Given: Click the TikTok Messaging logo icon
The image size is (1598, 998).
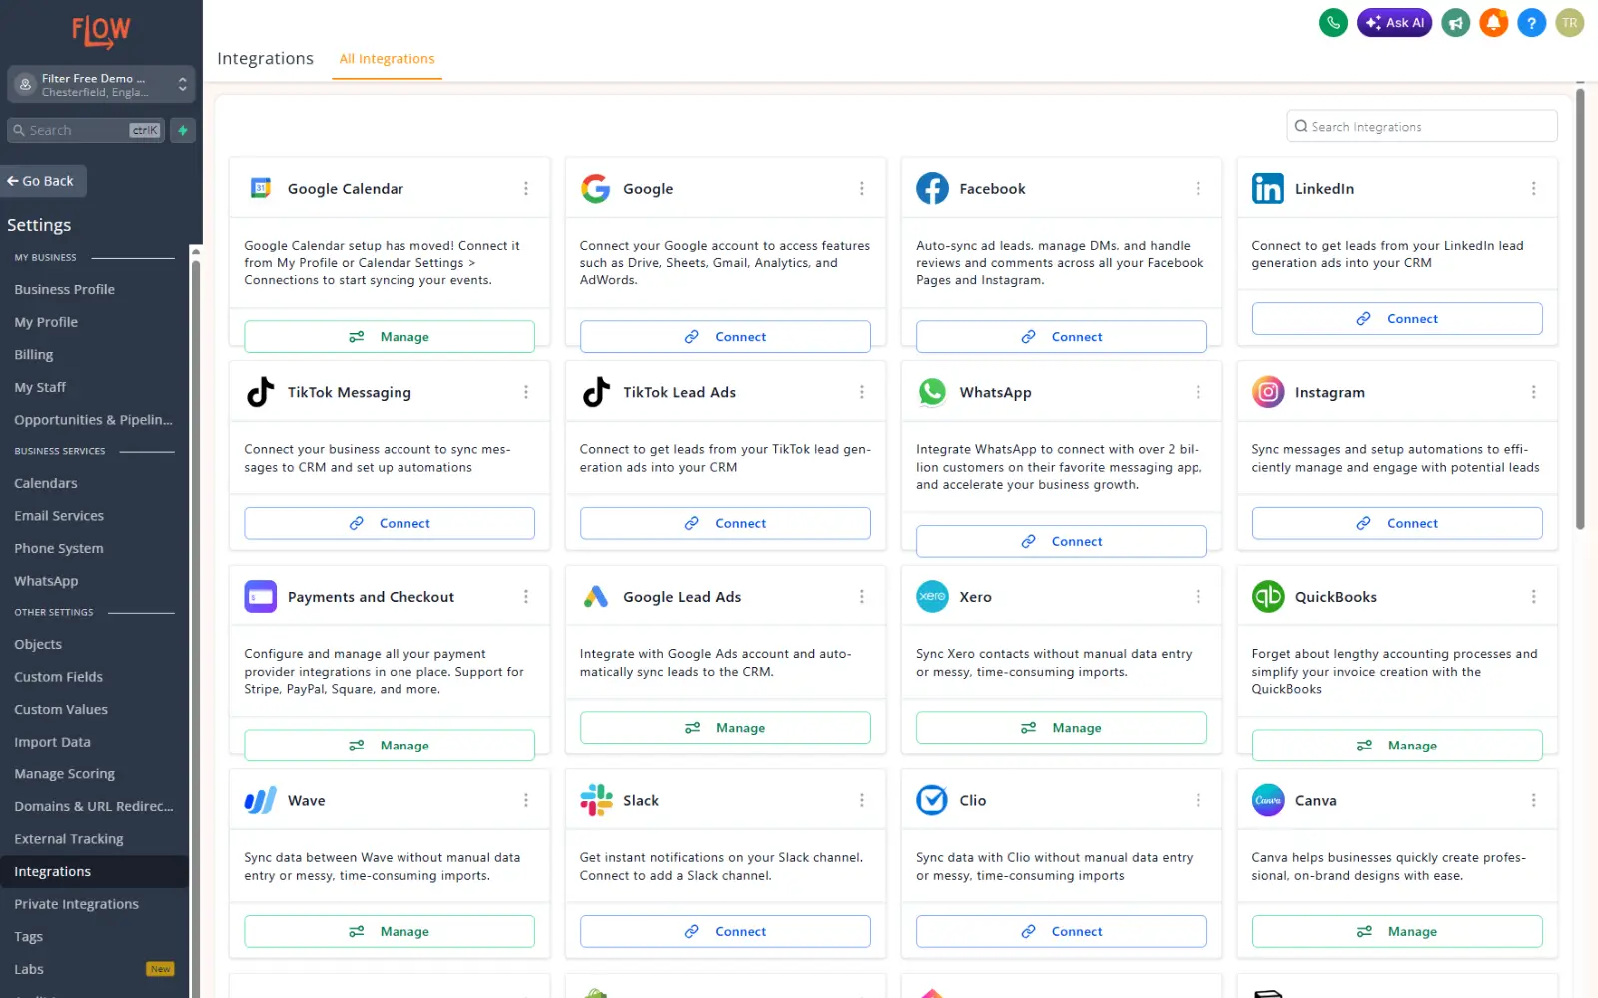Looking at the screenshot, I should tap(261, 392).
